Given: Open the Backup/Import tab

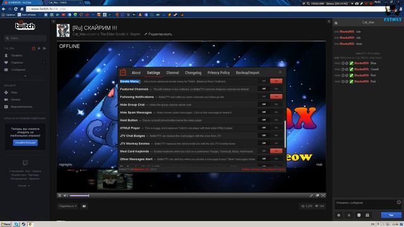Looking at the screenshot, I should 247,73.
